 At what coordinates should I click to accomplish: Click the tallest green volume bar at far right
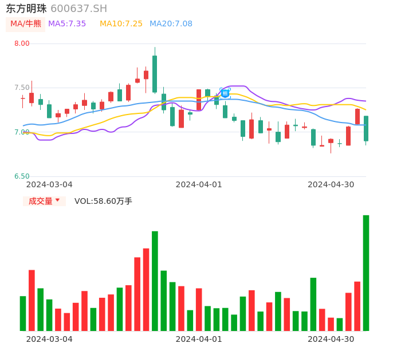(366, 273)
